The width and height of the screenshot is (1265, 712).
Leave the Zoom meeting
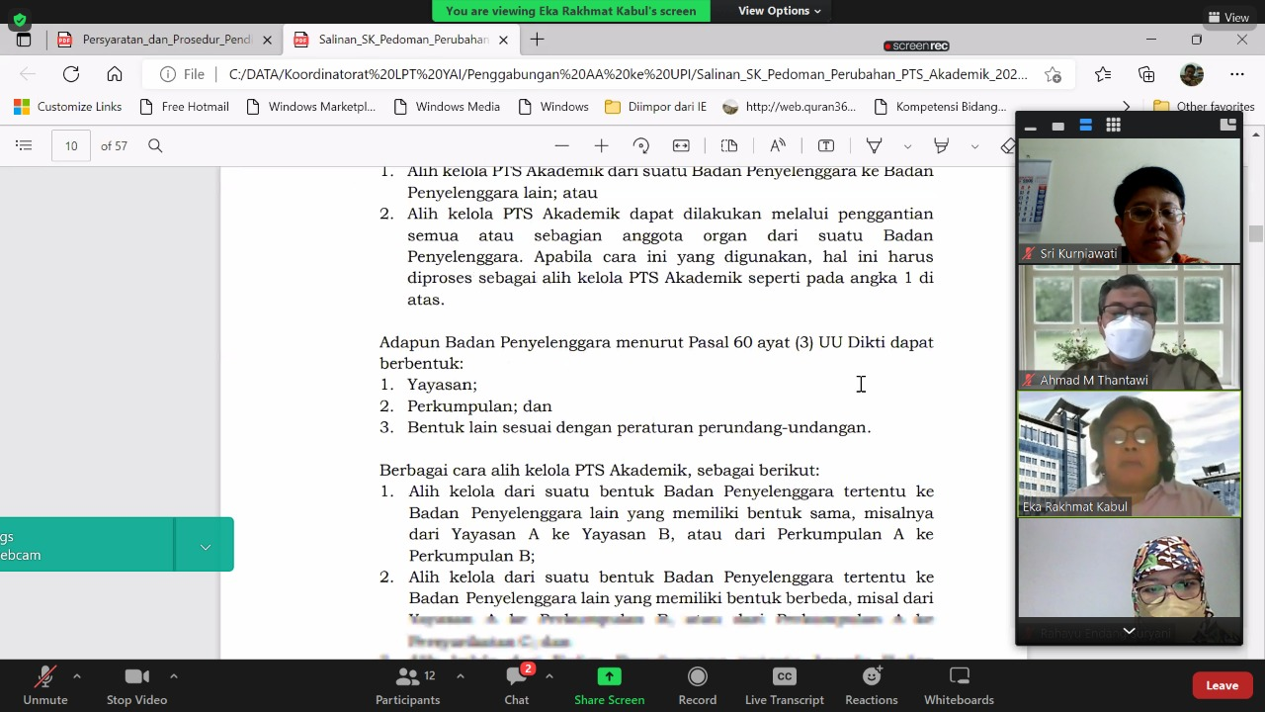tap(1222, 685)
